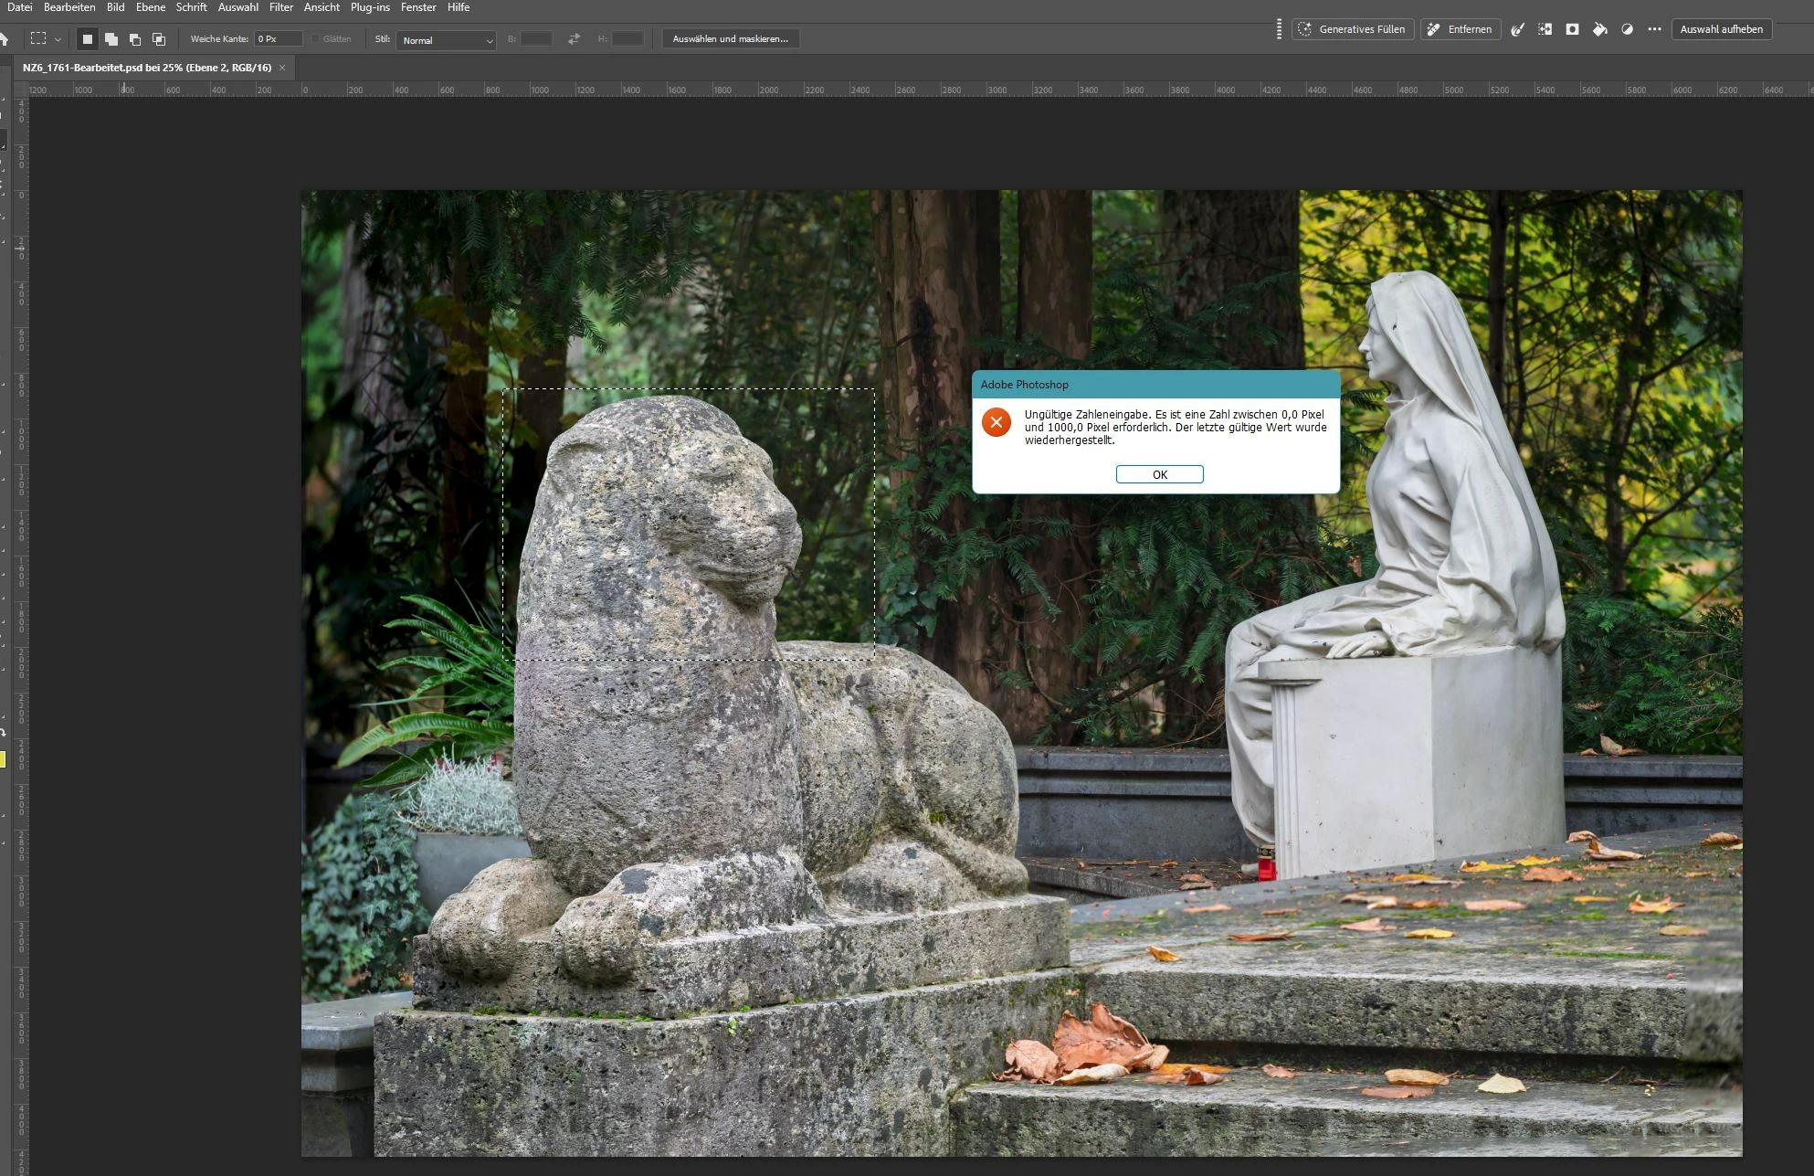Click the selection brush icon in taskbar
The width and height of the screenshot is (1814, 1176).
pos(1517,29)
